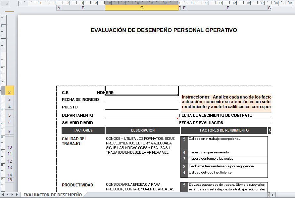Go to first sheet using navigation arrow
Viewport: 295px width, 198px height.
[3, 195]
